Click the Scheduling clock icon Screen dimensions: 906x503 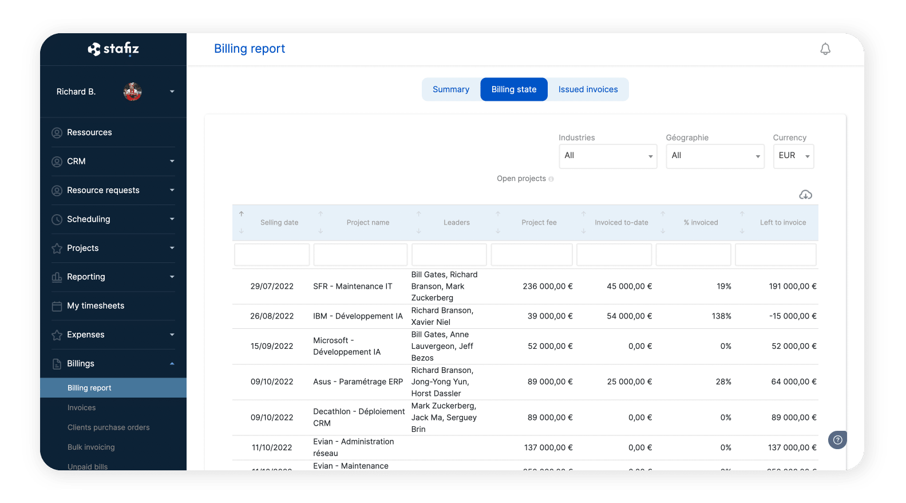pos(57,219)
